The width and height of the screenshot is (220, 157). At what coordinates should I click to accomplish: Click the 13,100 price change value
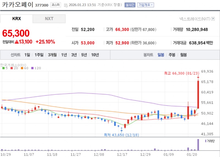(x=25, y=42)
